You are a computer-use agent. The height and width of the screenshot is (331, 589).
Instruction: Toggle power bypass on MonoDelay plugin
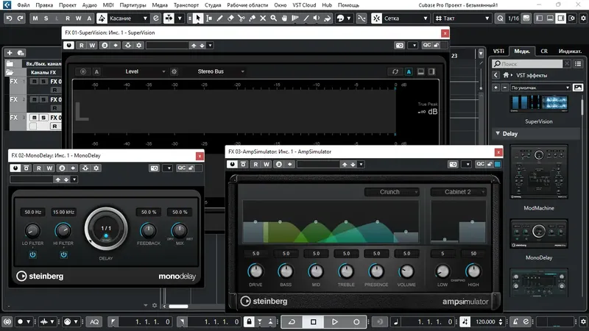pos(15,168)
